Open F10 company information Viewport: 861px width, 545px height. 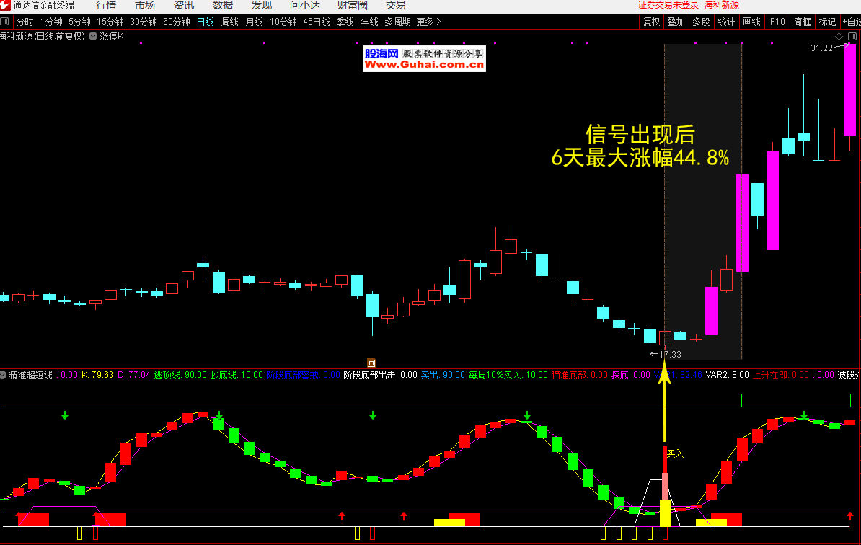(x=777, y=22)
